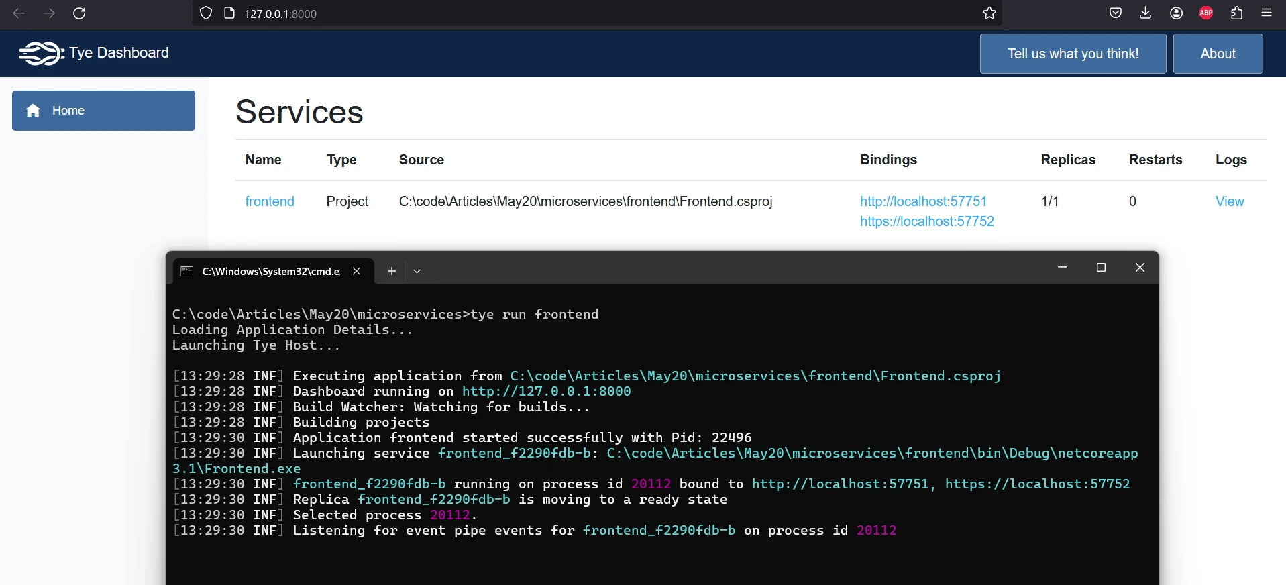Click the restarts value 0
The width and height of the screenshot is (1286, 585).
(x=1132, y=201)
